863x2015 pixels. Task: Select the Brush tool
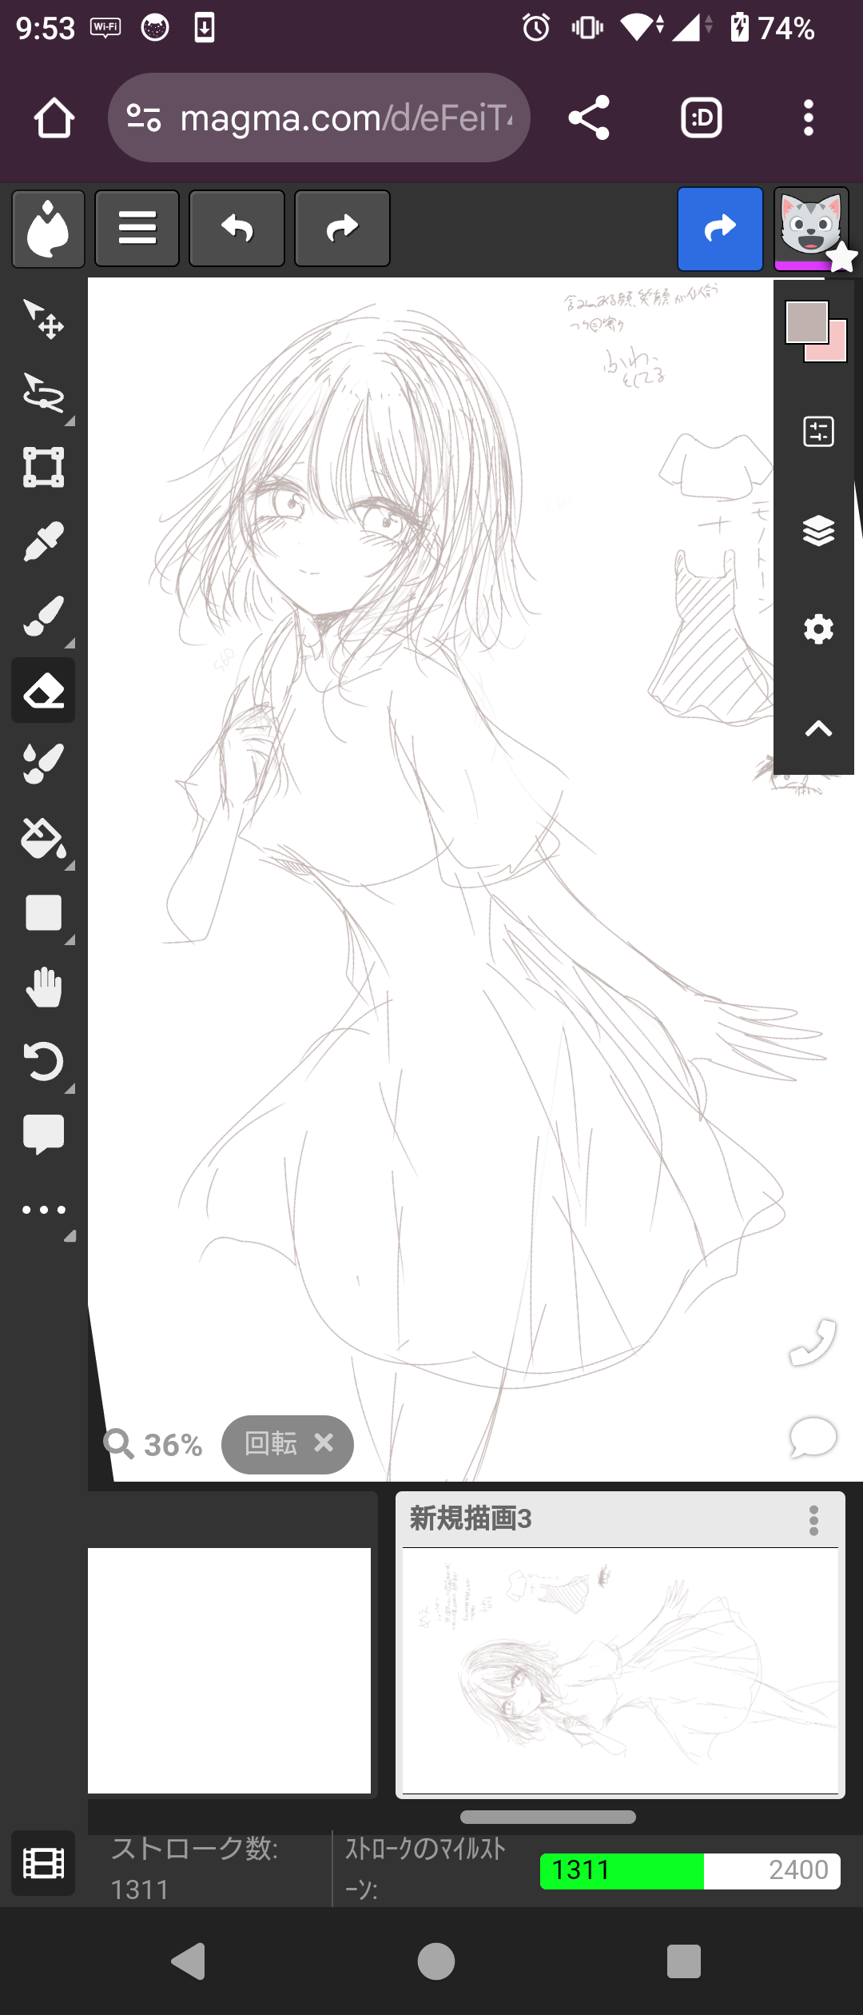point(43,616)
